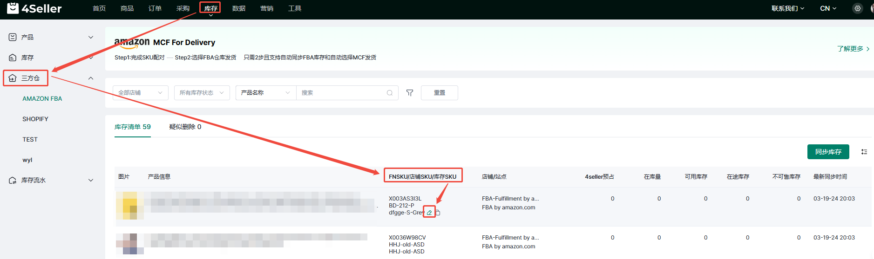Click the 店铺/站点 column header
The image size is (874, 259).
tap(494, 177)
